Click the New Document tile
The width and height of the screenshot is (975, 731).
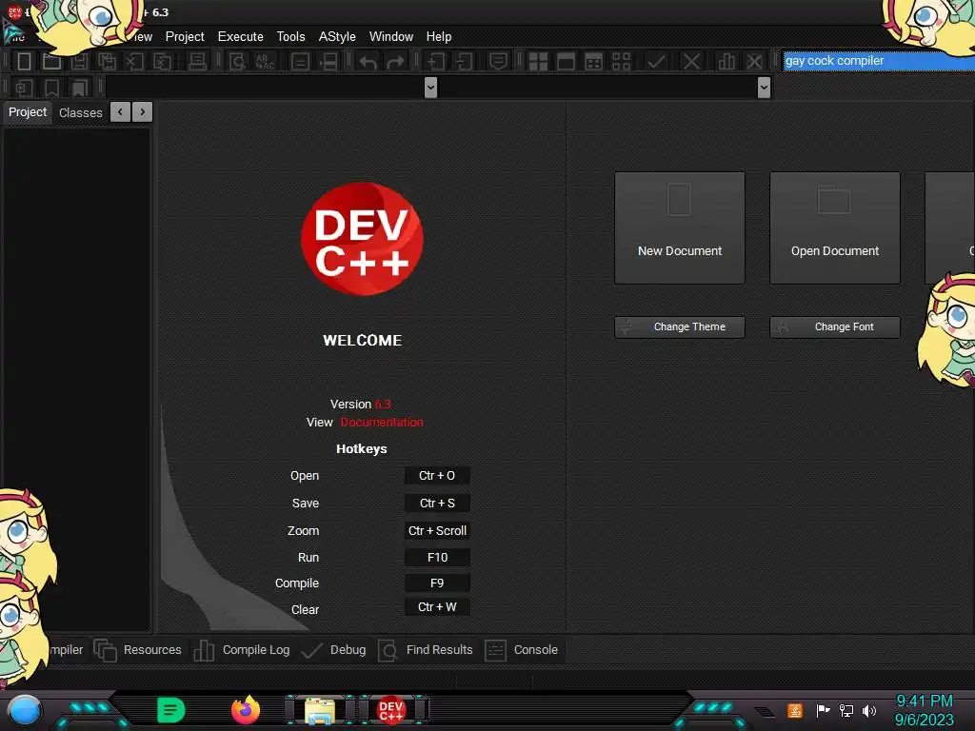[x=680, y=228]
